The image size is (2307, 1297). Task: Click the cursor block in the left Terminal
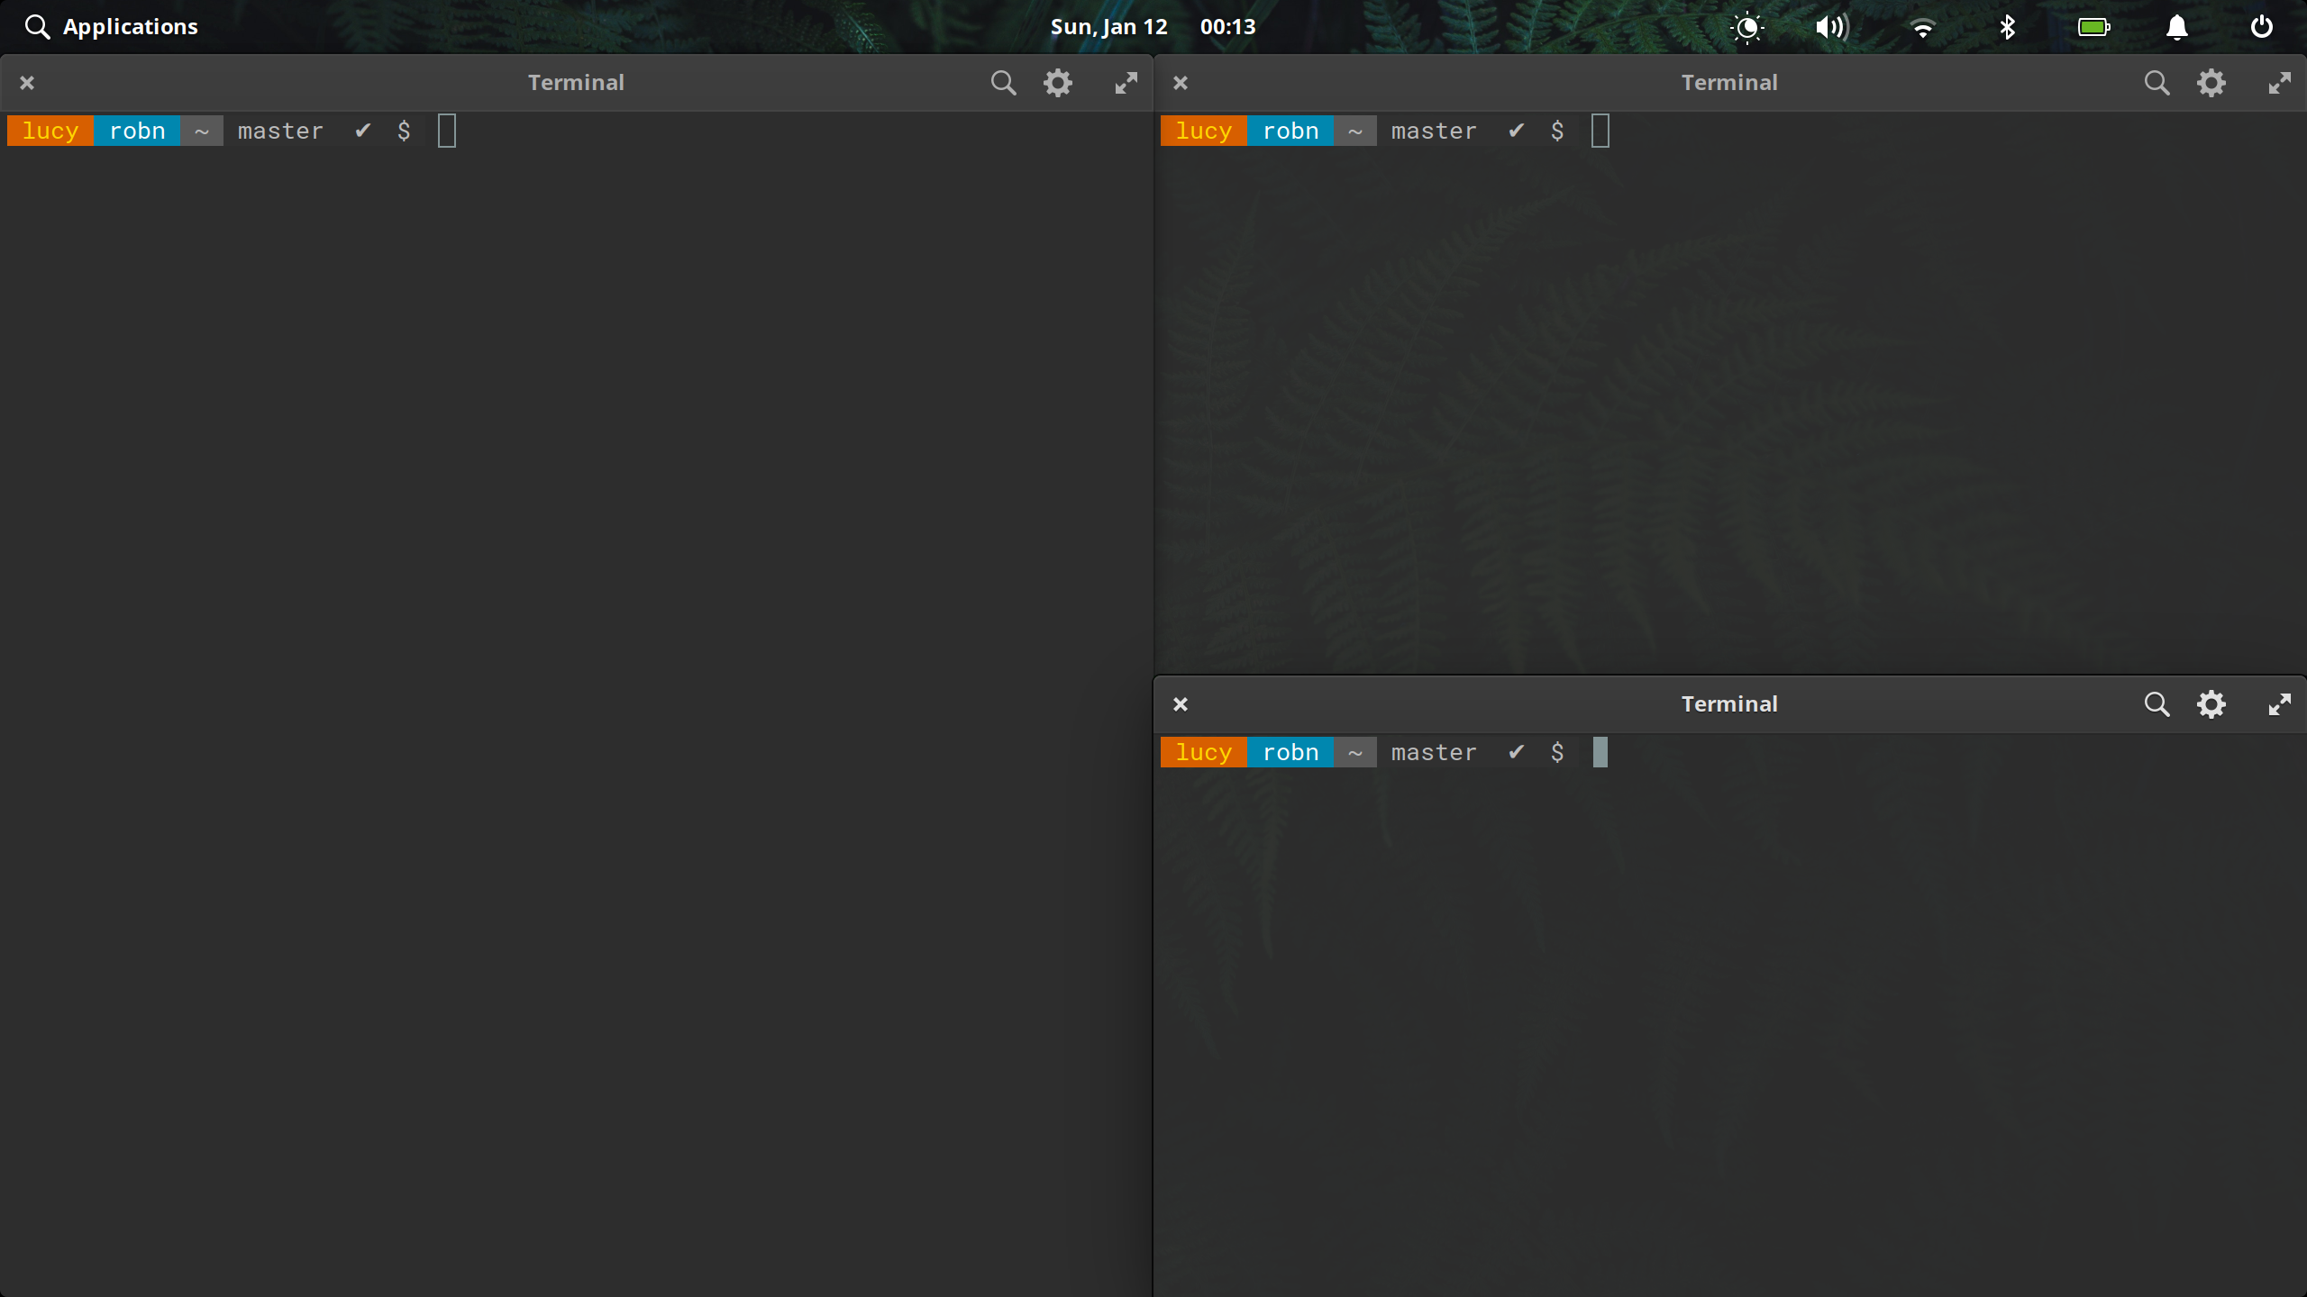(x=447, y=131)
